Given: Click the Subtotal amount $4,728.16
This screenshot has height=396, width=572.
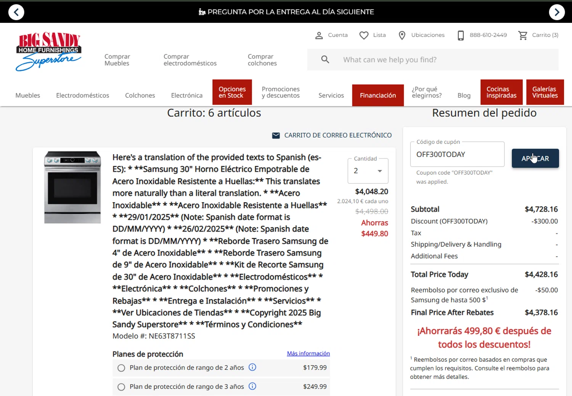Looking at the screenshot, I should (541, 209).
